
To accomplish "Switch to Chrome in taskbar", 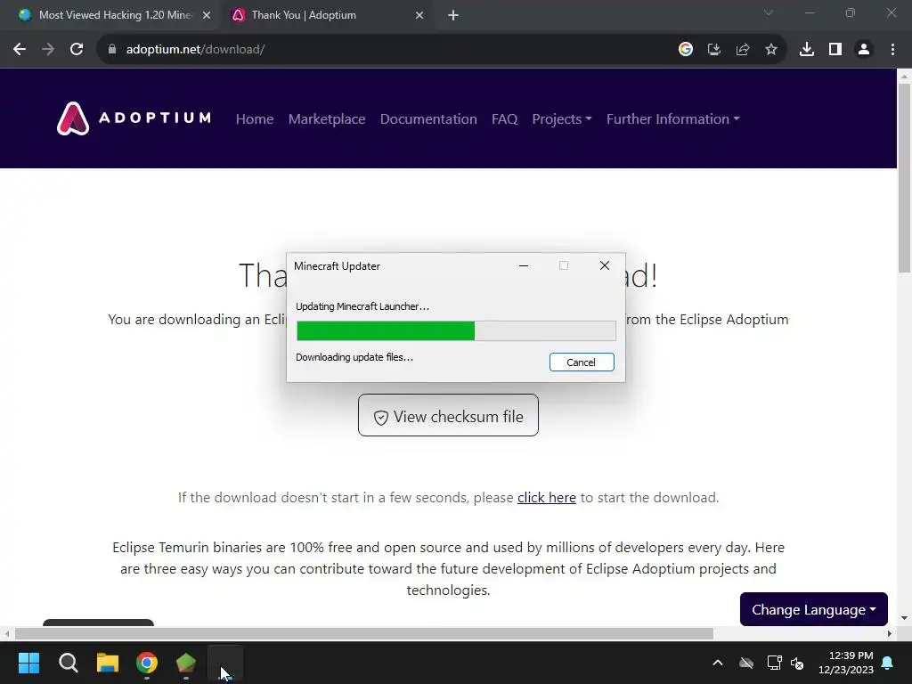I will [147, 663].
